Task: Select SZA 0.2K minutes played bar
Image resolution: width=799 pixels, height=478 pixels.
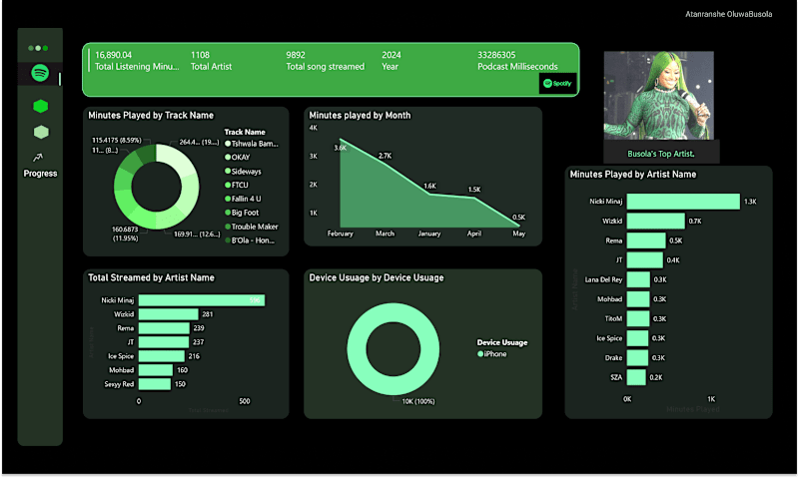Action: pos(636,377)
